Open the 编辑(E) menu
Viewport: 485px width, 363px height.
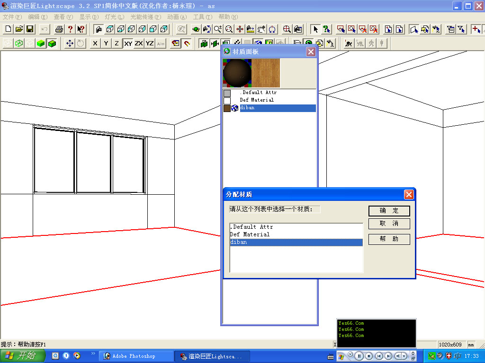[x=38, y=17]
